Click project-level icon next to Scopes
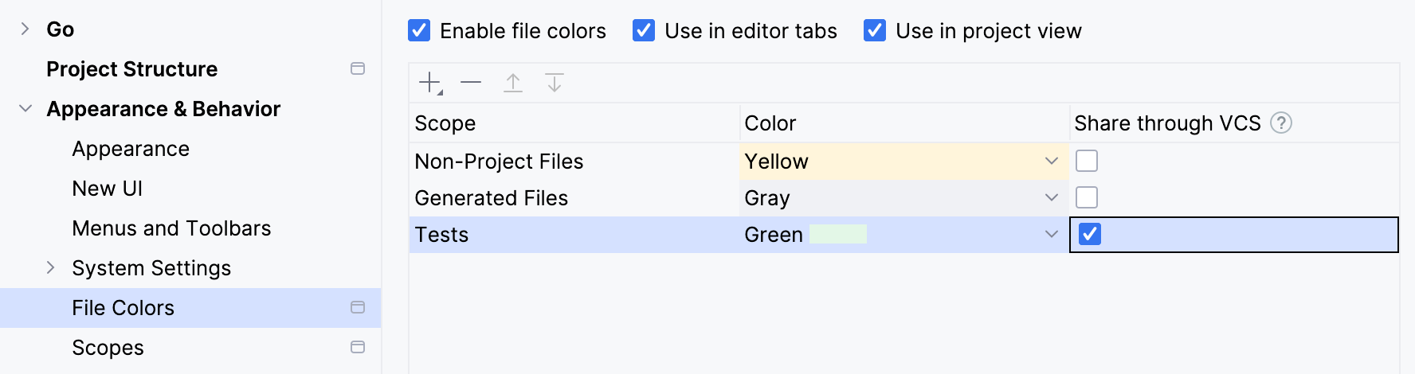 pos(358,348)
